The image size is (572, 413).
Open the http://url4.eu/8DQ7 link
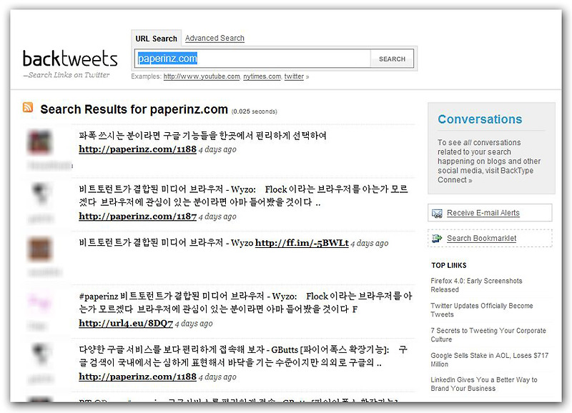[126, 324]
